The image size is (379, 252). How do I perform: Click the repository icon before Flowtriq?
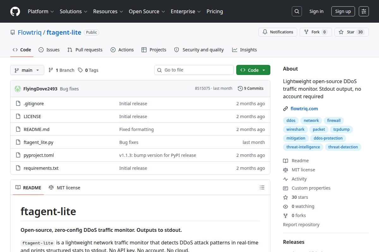[13, 32]
